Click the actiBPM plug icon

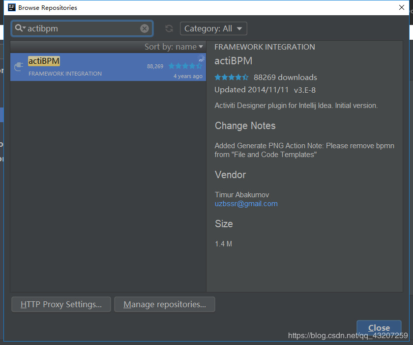point(19,67)
